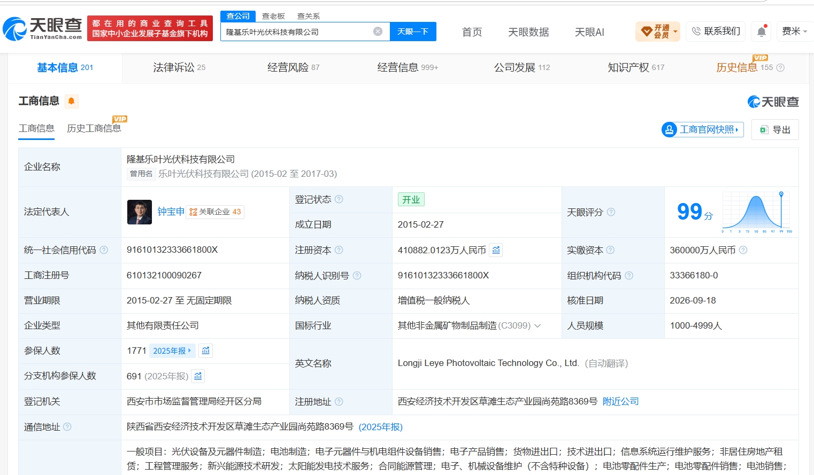Open the 天眼评分 distribution chart
Screen dimensions: 814x475
coord(757,212)
